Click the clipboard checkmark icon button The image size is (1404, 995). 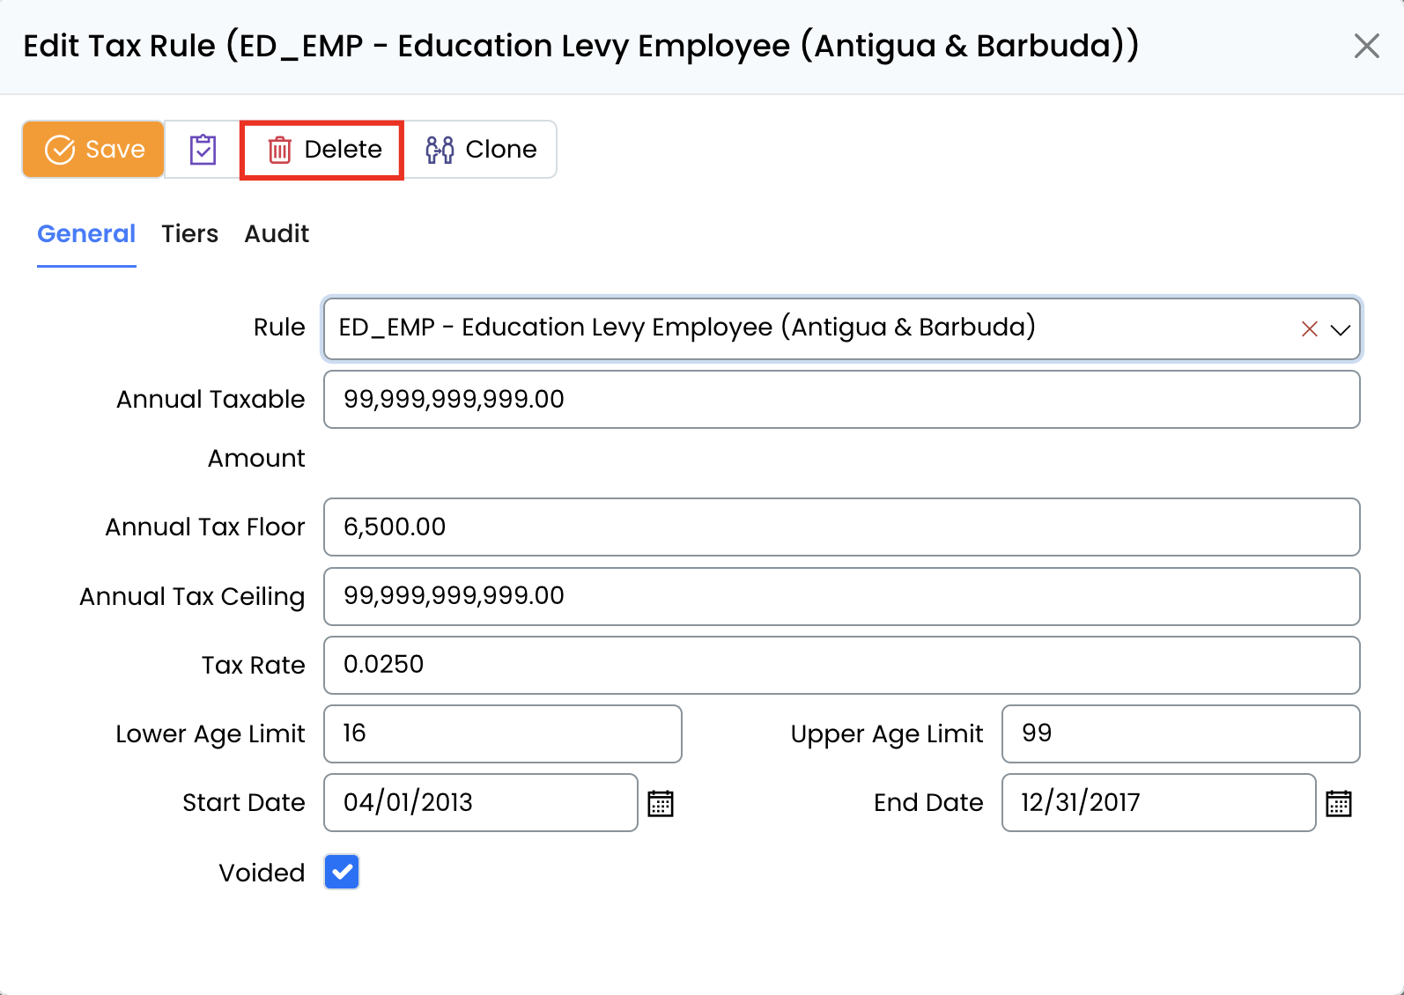tap(203, 150)
